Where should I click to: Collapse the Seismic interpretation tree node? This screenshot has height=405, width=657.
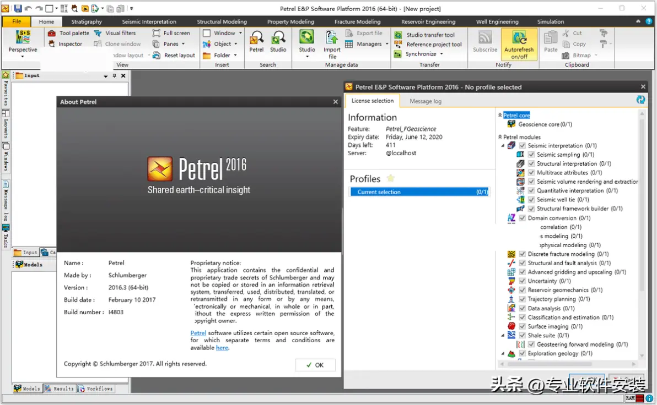(x=503, y=146)
